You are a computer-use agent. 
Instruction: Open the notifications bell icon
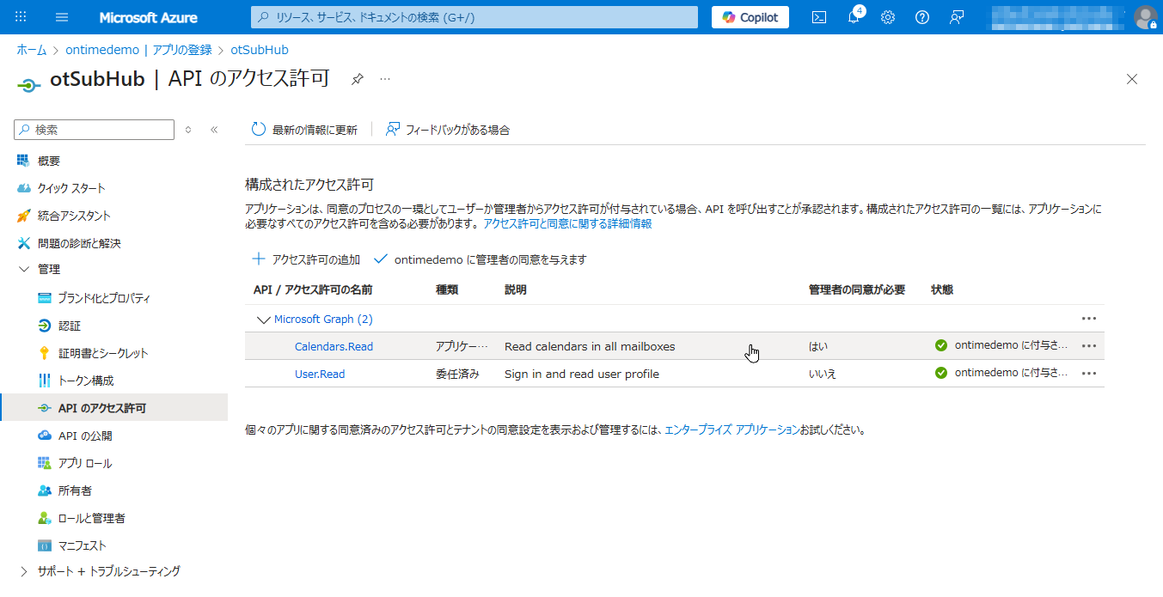pos(854,17)
